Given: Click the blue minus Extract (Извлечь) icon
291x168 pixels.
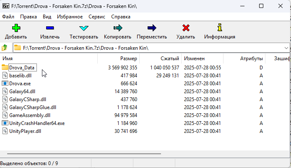Looking at the screenshot, I should 50,28.
